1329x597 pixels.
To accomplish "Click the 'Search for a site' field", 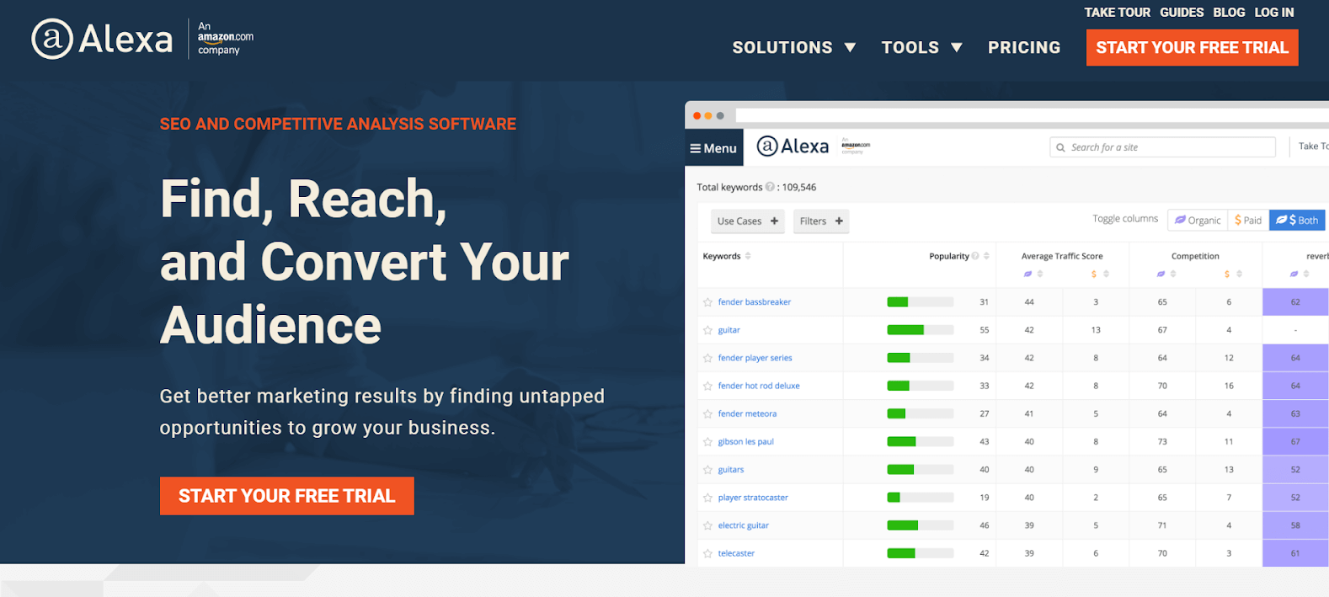I will (x=1163, y=147).
